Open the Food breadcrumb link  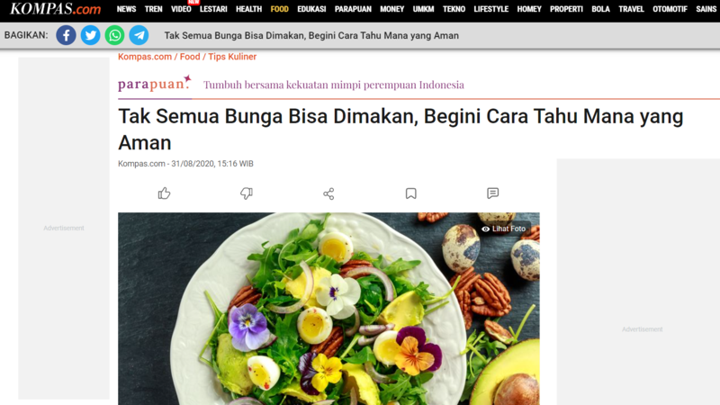(190, 57)
